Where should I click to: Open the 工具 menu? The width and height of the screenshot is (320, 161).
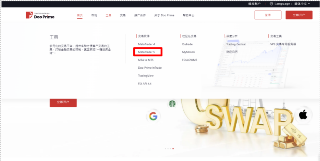tap(108, 15)
